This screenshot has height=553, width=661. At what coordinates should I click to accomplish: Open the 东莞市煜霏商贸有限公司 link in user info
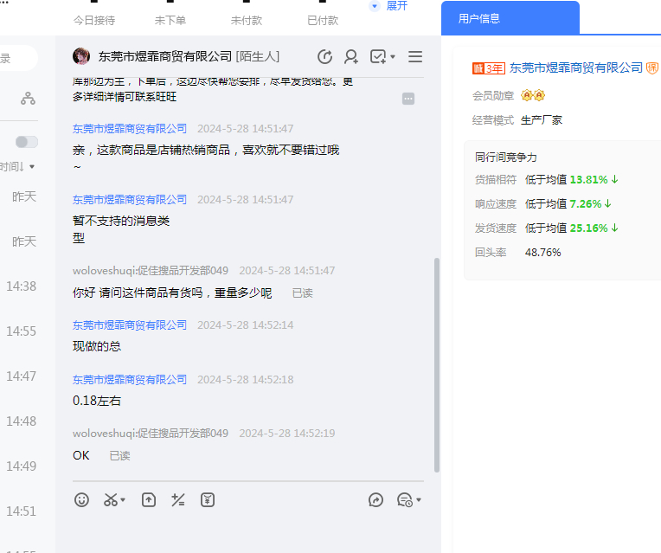pyautogui.click(x=576, y=68)
